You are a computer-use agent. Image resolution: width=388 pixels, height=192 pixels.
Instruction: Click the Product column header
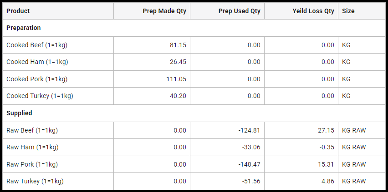click(x=18, y=11)
